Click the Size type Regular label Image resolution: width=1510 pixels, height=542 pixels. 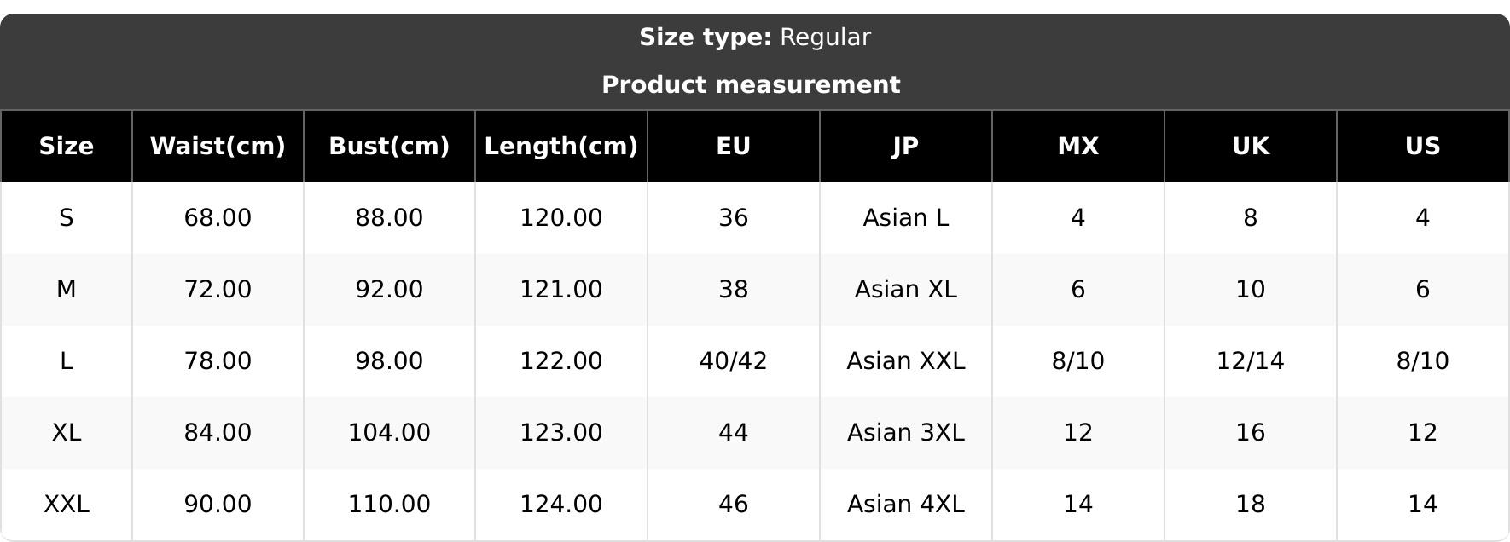755,37
